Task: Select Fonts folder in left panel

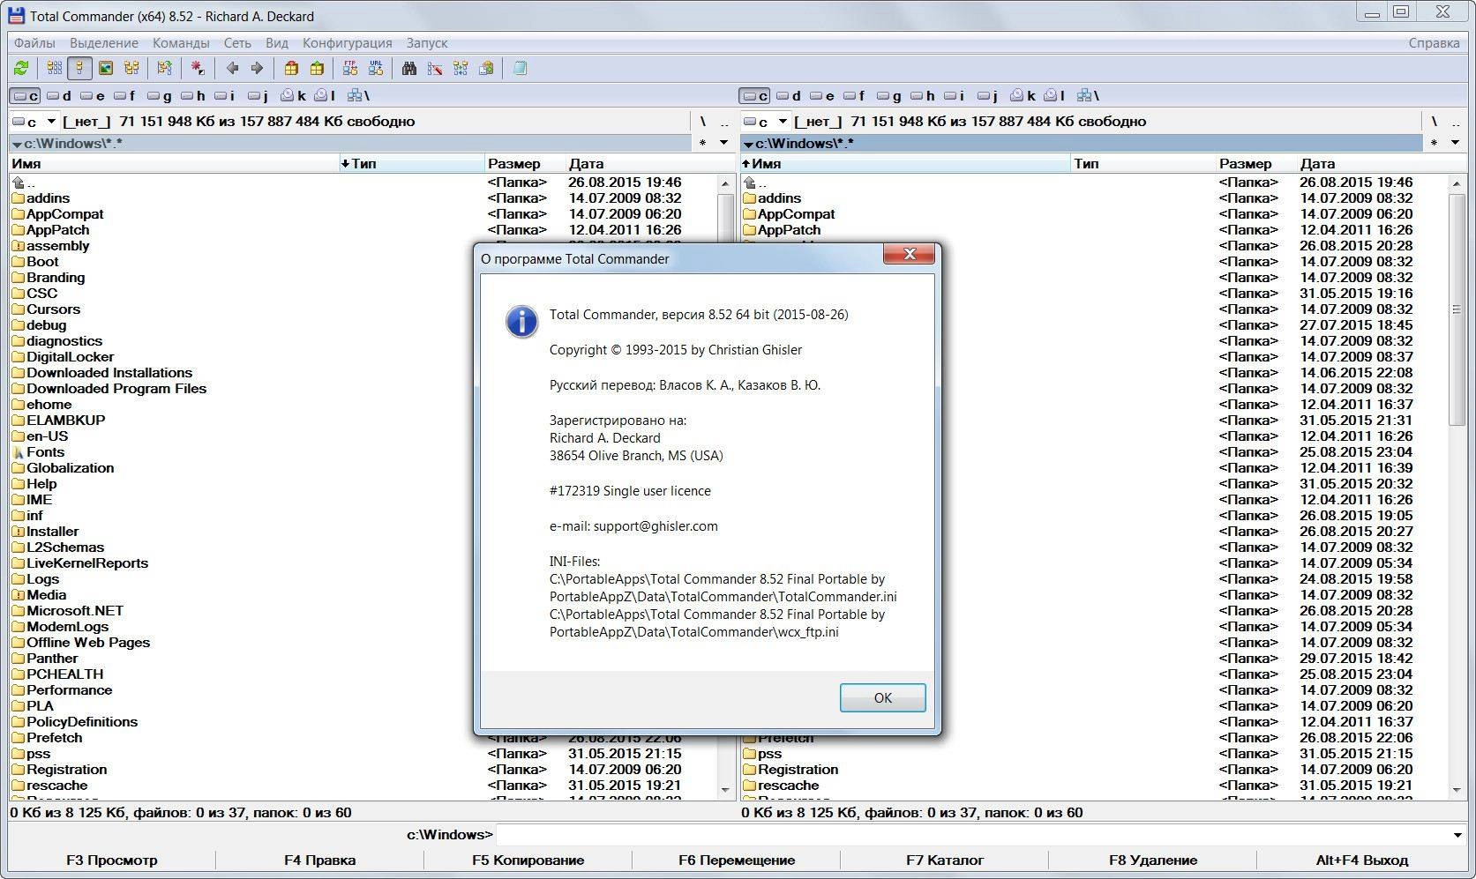Action: [45, 452]
